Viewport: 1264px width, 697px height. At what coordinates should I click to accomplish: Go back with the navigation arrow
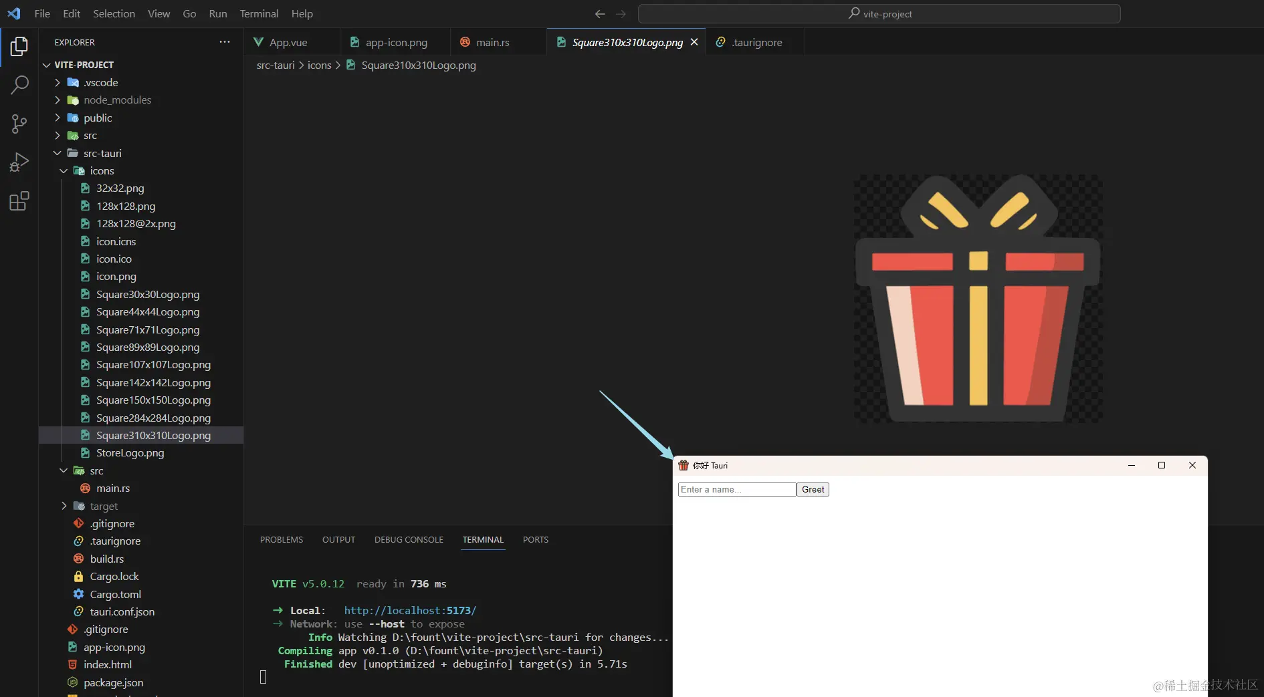(x=600, y=14)
